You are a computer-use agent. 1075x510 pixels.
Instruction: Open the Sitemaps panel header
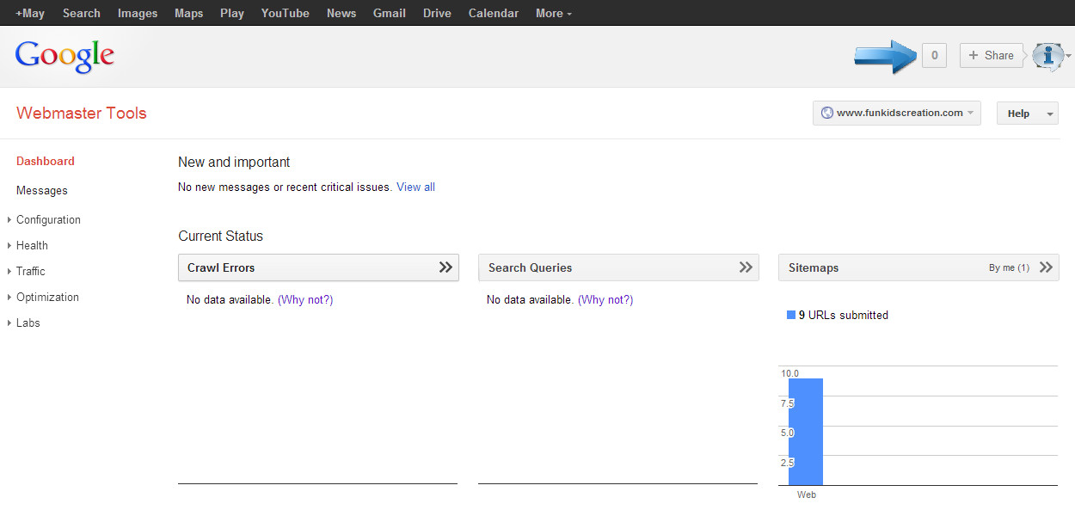point(918,267)
